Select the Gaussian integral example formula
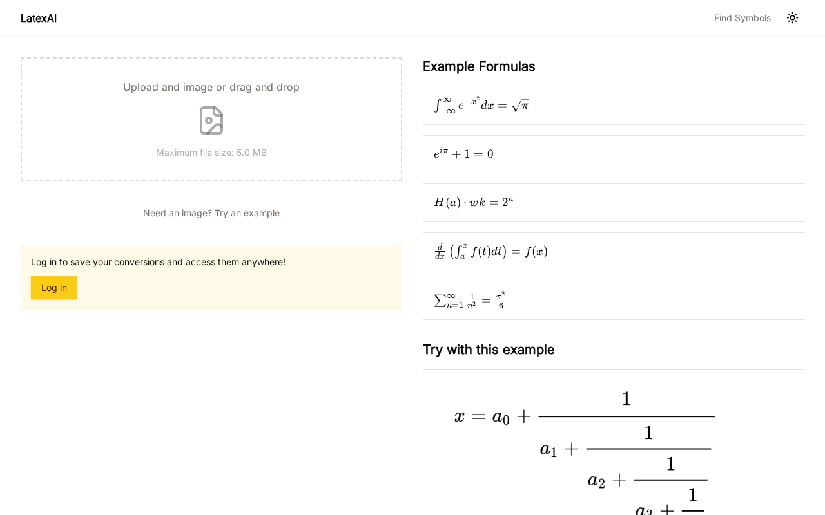 coord(614,106)
